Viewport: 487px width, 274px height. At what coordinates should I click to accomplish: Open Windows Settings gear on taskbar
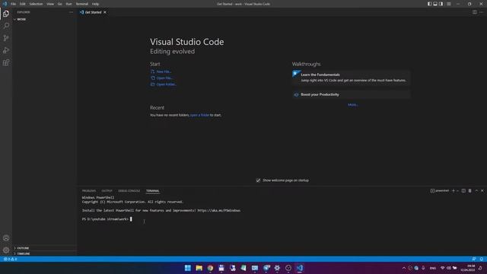pos(277,268)
